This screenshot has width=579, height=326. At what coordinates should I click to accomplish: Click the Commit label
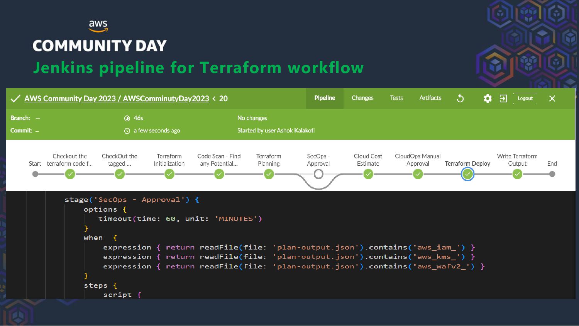point(21,131)
